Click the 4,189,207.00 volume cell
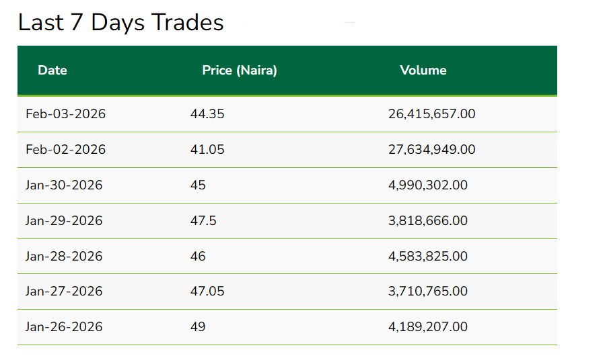Image resolution: width=605 pixels, height=360 pixels. [428, 327]
